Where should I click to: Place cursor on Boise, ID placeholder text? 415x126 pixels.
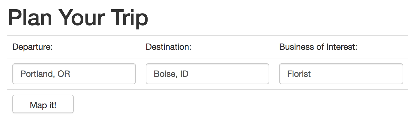tap(171, 74)
